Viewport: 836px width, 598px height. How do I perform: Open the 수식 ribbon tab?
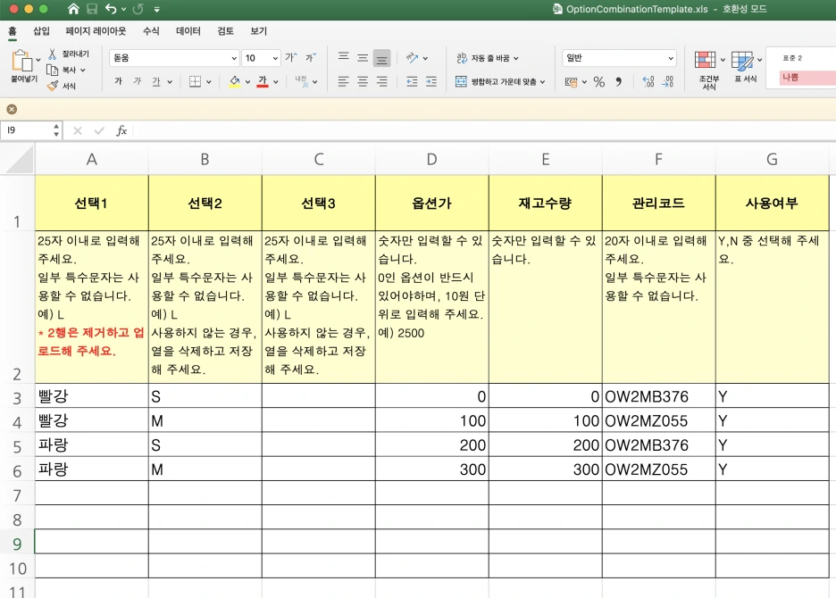[151, 31]
